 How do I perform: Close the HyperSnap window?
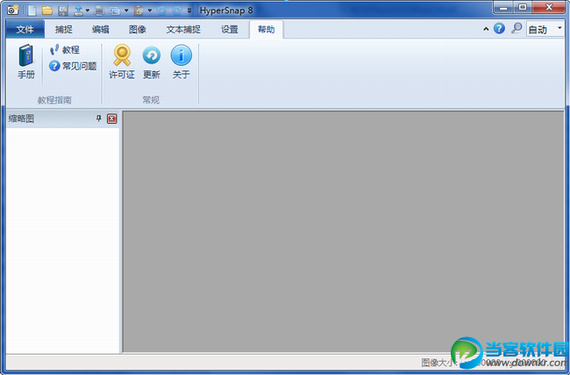(x=549, y=7)
